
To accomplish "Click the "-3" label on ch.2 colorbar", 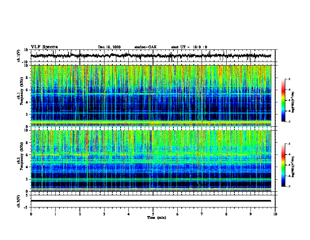I will [289, 144].
